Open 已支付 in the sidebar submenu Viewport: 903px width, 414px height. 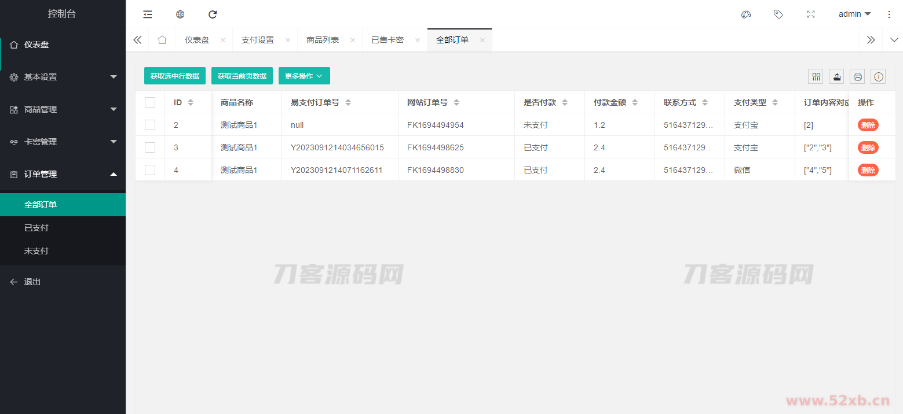(x=36, y=228)
